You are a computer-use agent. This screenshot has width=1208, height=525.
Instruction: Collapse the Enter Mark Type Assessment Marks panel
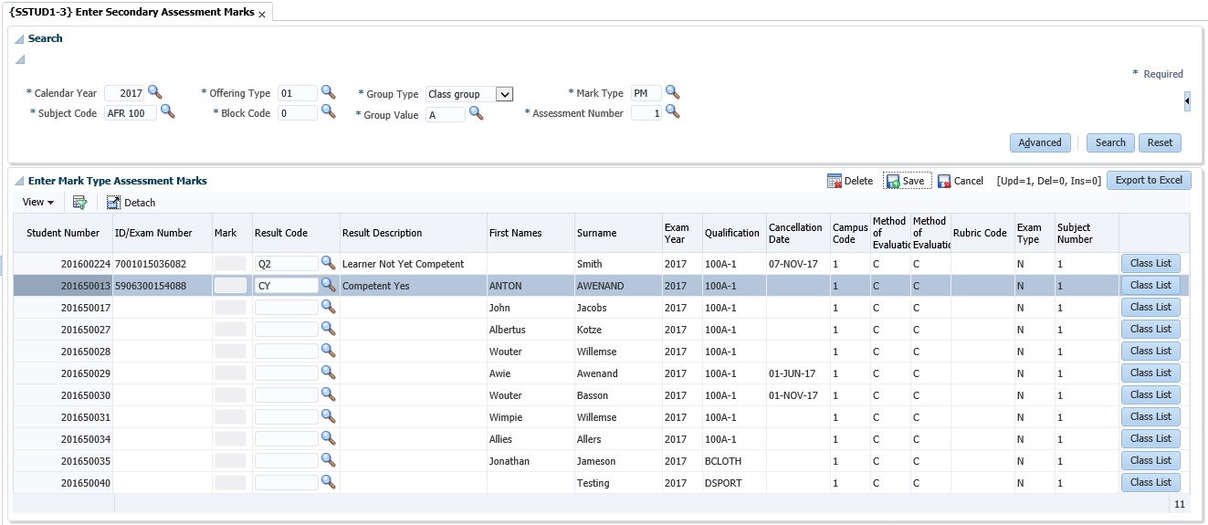[x=19, y=182]
